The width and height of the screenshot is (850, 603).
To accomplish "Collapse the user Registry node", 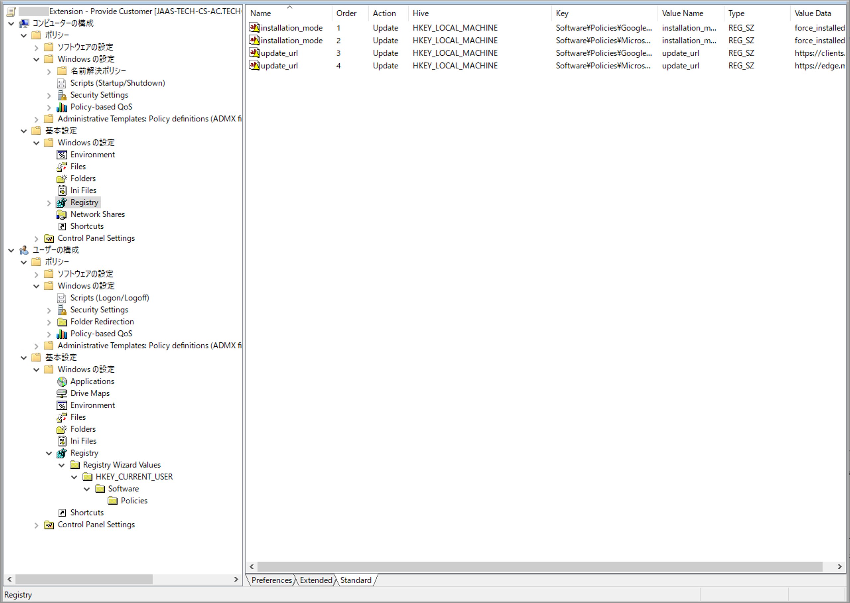I will pos(49,454).
